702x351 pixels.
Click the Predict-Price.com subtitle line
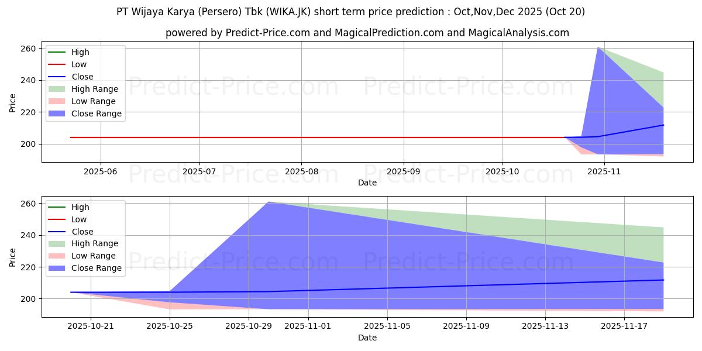click(367, 33)
